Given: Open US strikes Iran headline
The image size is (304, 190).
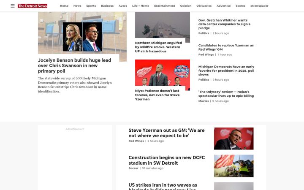Looking at the screenshot, I should (x=163, y=186).
